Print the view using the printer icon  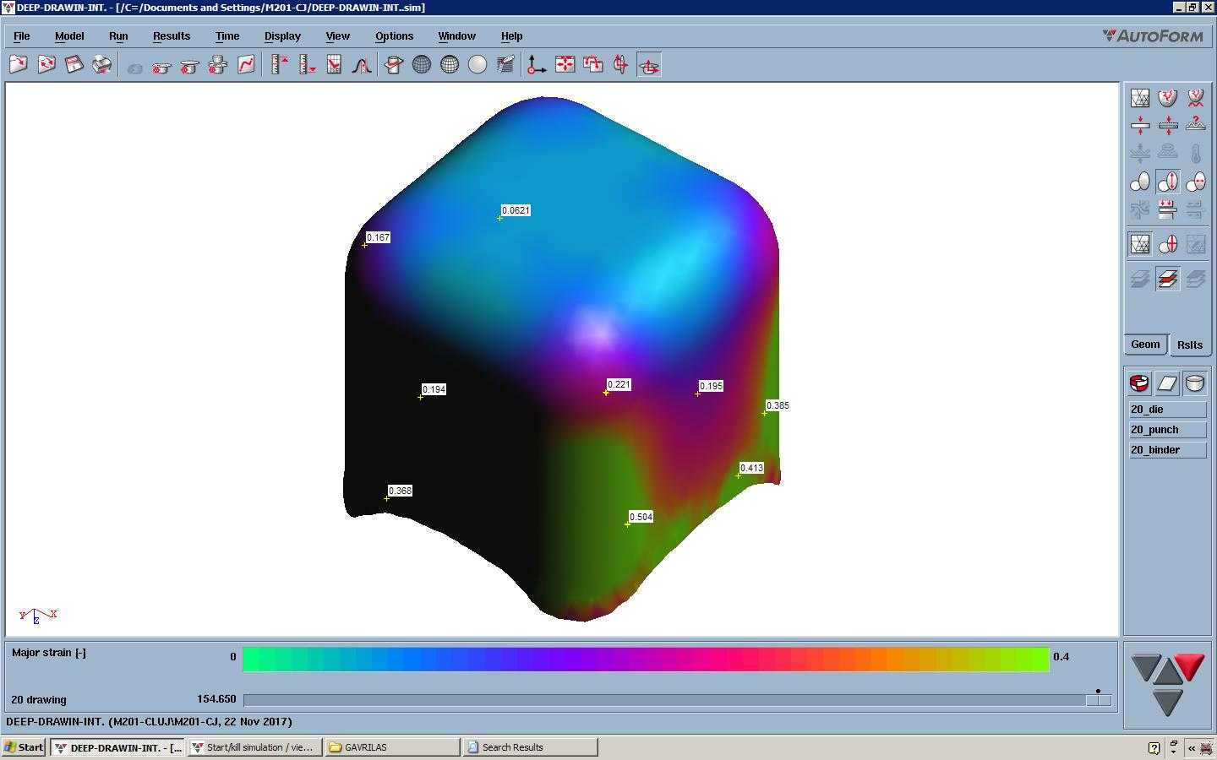(x=102, y=65)
